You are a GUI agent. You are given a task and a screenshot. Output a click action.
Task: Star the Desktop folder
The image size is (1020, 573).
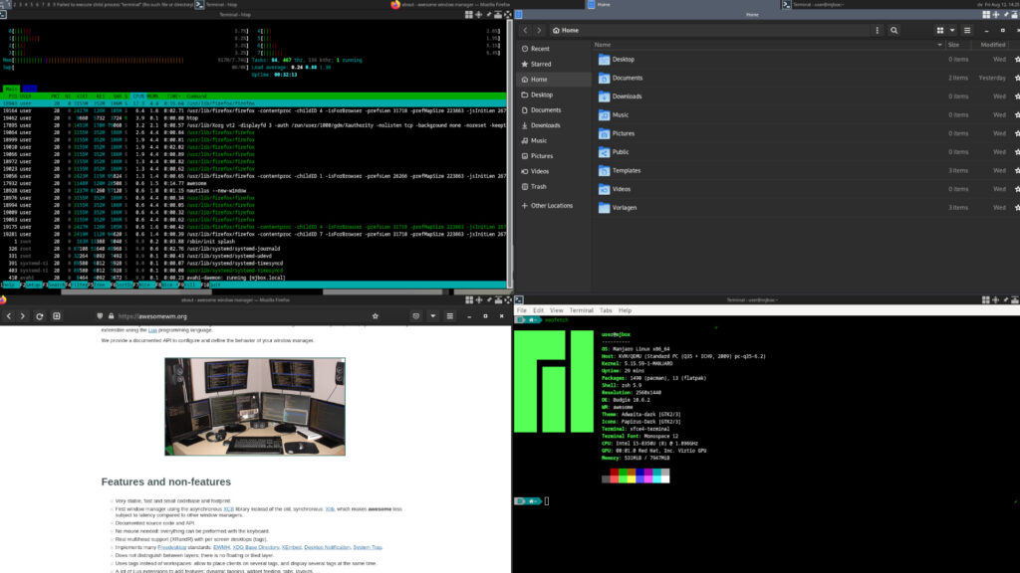1016,60
